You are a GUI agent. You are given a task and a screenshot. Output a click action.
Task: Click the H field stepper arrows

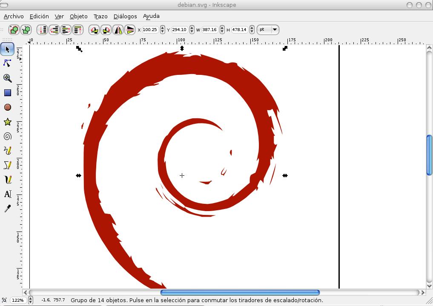pyautogui.click(x=252, y=29)
